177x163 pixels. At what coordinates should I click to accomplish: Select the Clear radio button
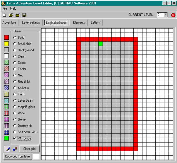(x=15, y=56)
